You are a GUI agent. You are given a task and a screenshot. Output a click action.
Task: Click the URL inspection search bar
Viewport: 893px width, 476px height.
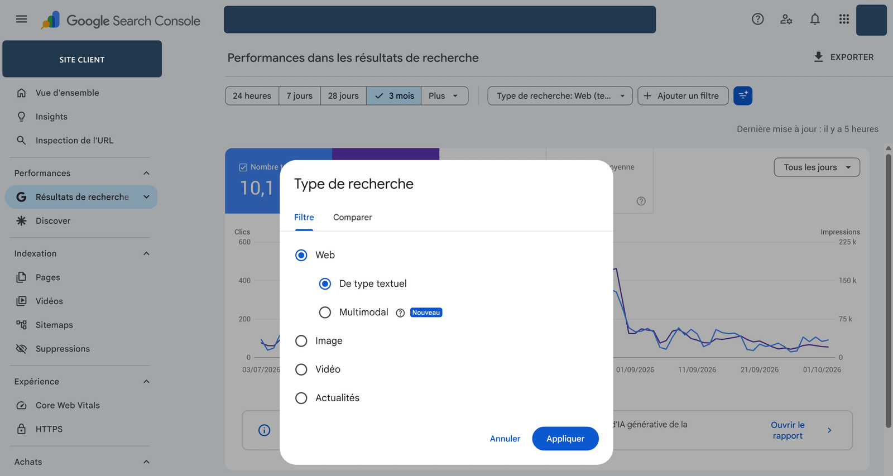440,20
